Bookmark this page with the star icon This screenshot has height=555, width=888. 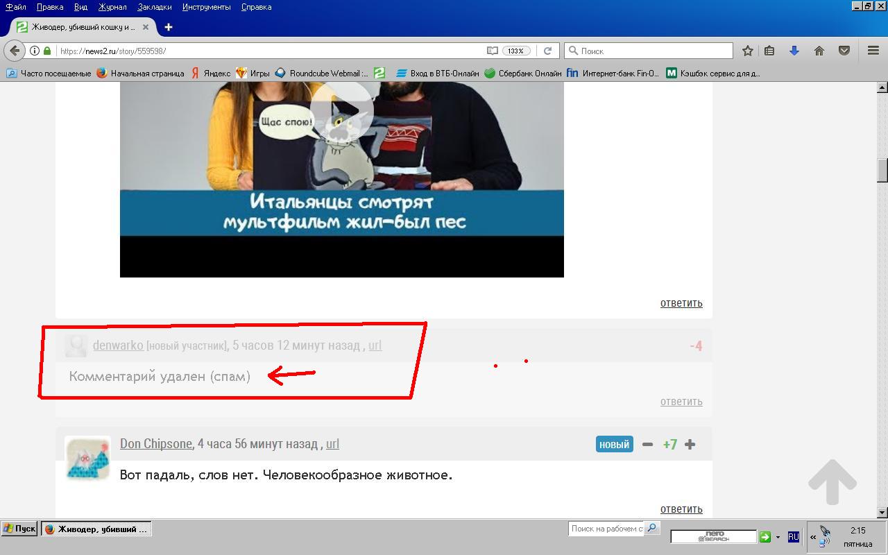click(747, 51)
